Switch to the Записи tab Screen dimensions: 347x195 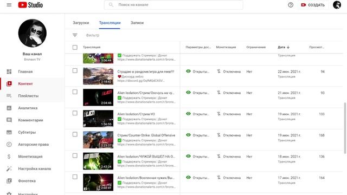tap(137, 23)
